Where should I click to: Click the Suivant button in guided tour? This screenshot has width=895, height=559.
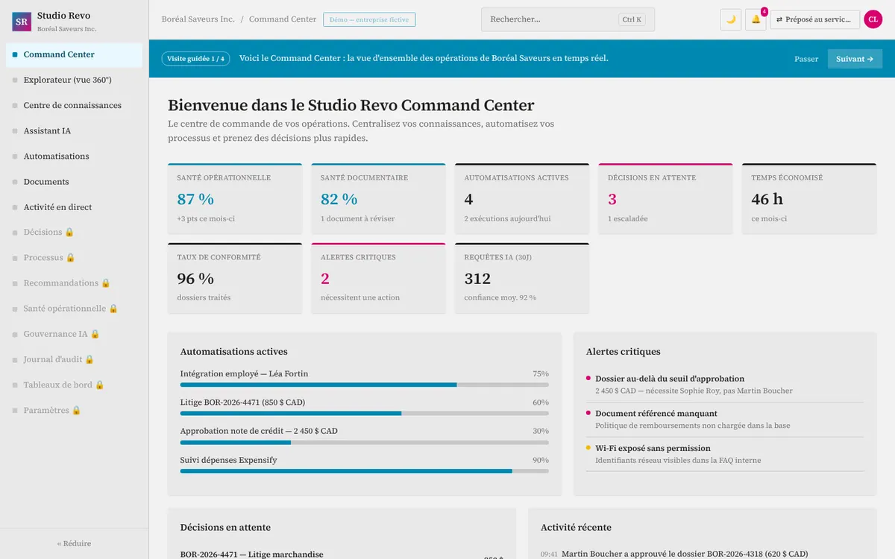(855, 59)
